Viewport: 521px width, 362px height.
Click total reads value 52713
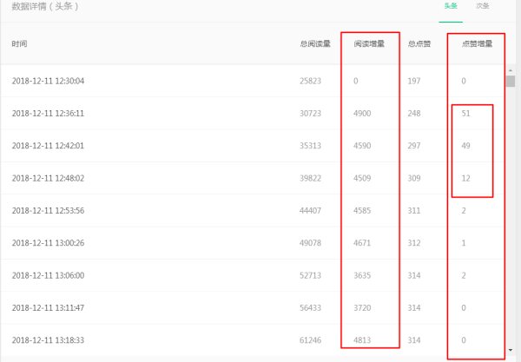(x=310, y=276)
